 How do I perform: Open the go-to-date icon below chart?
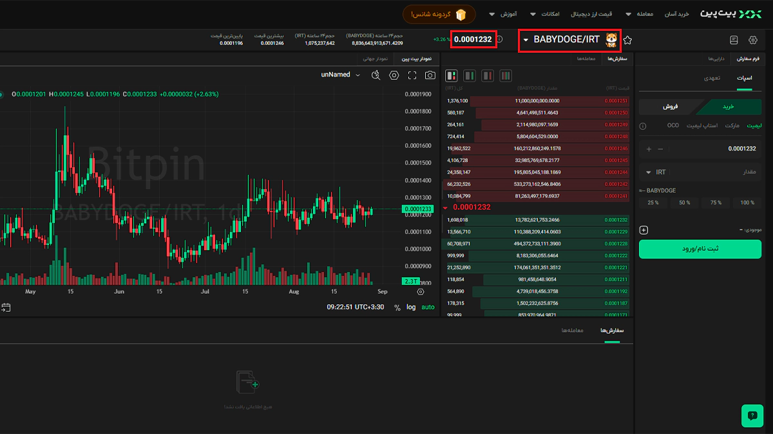6,307
